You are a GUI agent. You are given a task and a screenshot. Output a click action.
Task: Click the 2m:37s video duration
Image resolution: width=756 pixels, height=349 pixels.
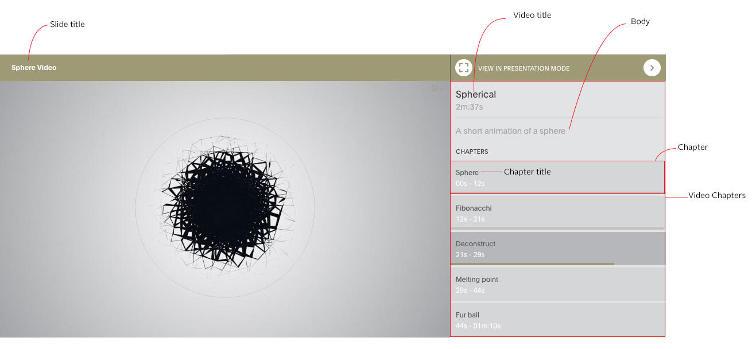pyautogui.click(x=470, y=107)
